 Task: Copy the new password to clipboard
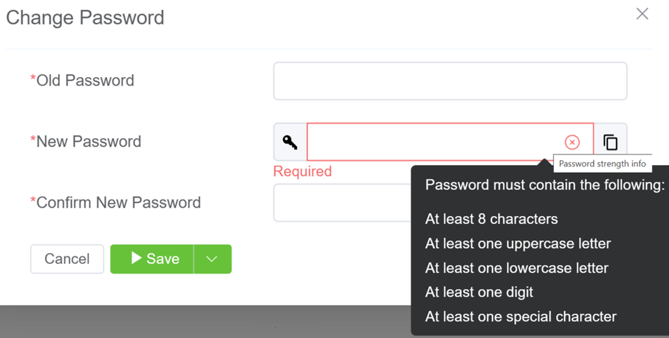610,142
